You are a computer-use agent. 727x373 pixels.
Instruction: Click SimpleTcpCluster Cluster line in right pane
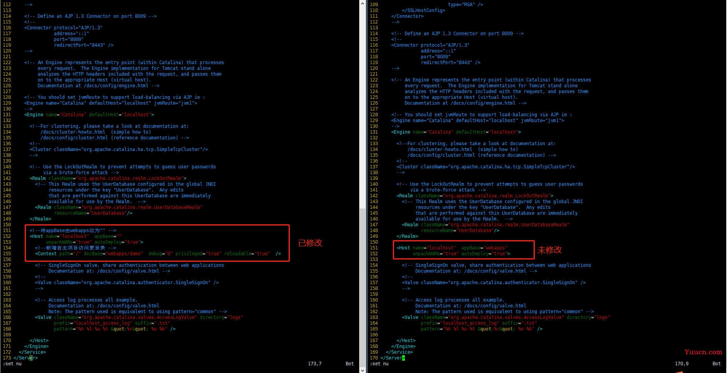(486, 167)
